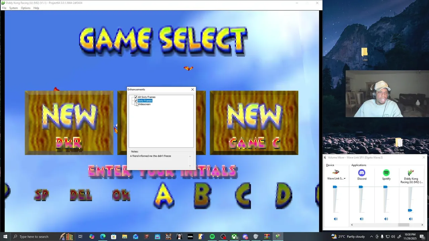Select the active Project64 taskbar icon
The image size is (429, 241).
click(278, 237)
